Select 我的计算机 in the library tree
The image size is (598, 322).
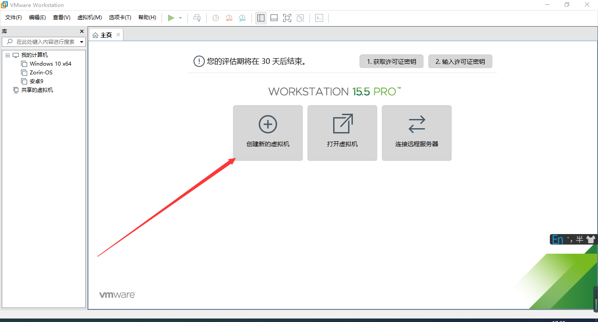click(35, 55)
